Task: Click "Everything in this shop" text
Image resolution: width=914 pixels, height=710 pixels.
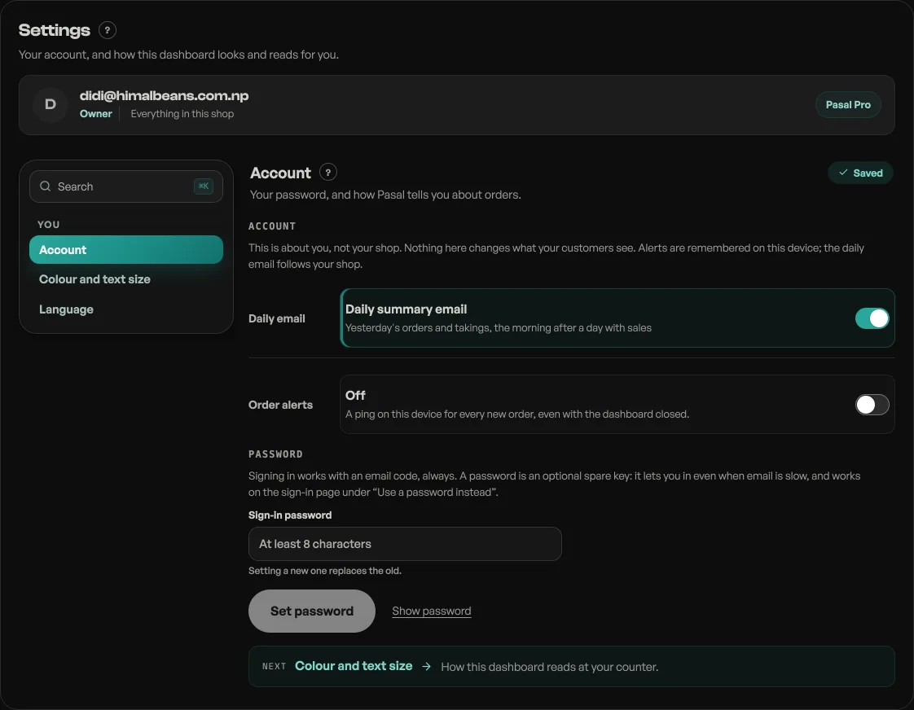Action: (x=182, y=113)
